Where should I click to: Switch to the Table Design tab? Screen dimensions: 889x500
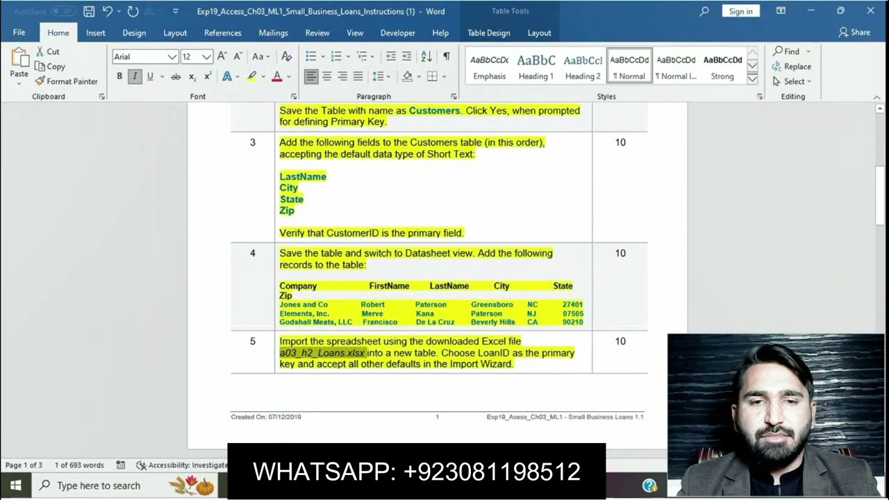click(489, 33)
